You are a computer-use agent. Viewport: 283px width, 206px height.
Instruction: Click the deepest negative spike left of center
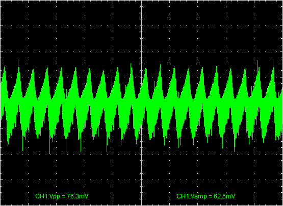click(50, 153)
